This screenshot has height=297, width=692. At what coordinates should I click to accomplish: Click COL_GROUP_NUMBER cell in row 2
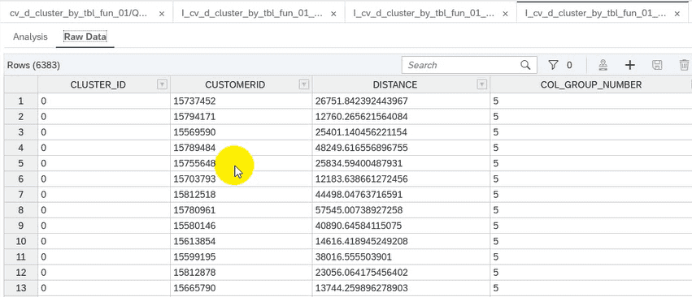591,117
